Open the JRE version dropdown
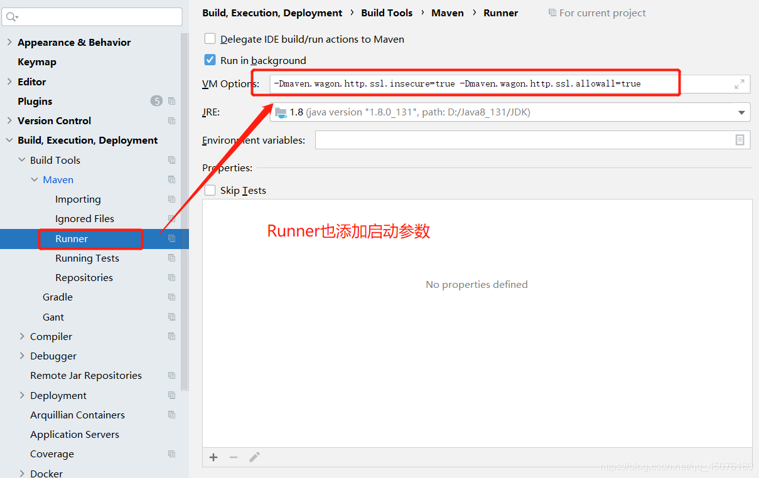The height and width of the screenshot is (478, 759). [742, 112]
